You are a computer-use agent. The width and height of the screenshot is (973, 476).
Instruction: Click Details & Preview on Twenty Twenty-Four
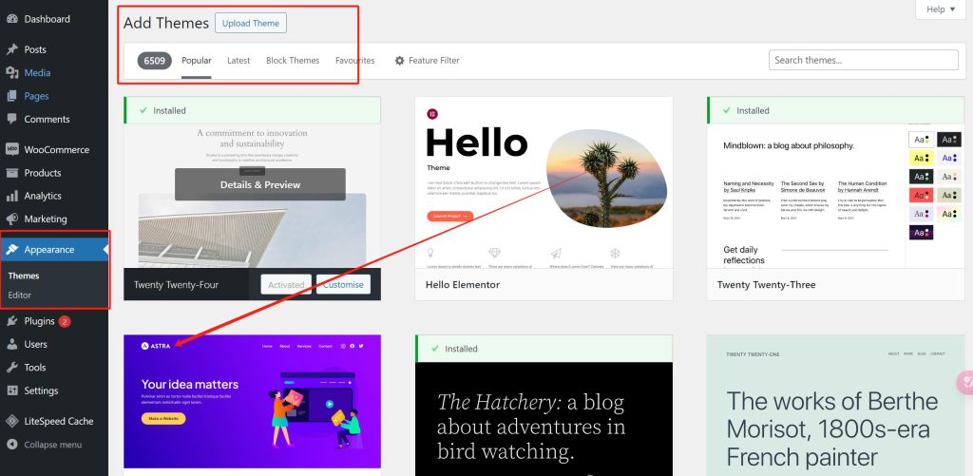tap(260, 184)
